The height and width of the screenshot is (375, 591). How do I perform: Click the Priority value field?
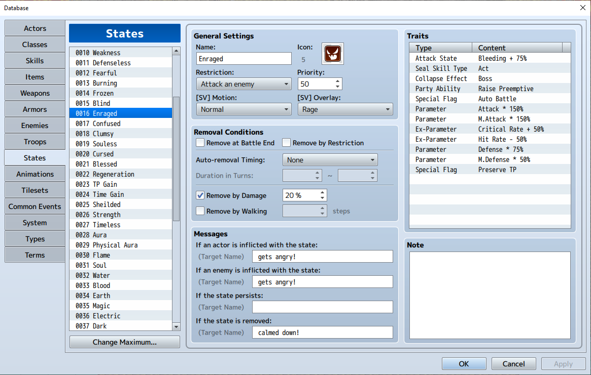[x=316, y=84]
